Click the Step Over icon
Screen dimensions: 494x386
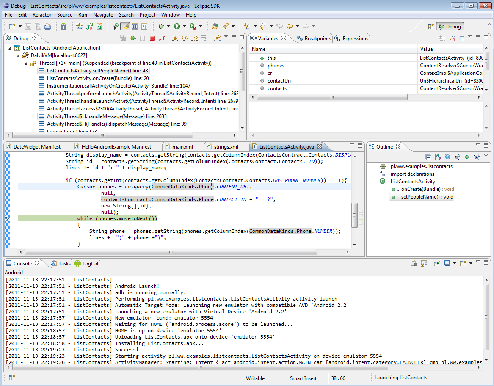[x=185, y=38]
